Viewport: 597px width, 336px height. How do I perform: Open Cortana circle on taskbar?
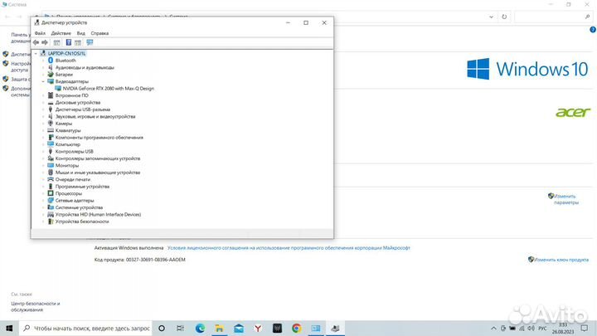(162, 328)
